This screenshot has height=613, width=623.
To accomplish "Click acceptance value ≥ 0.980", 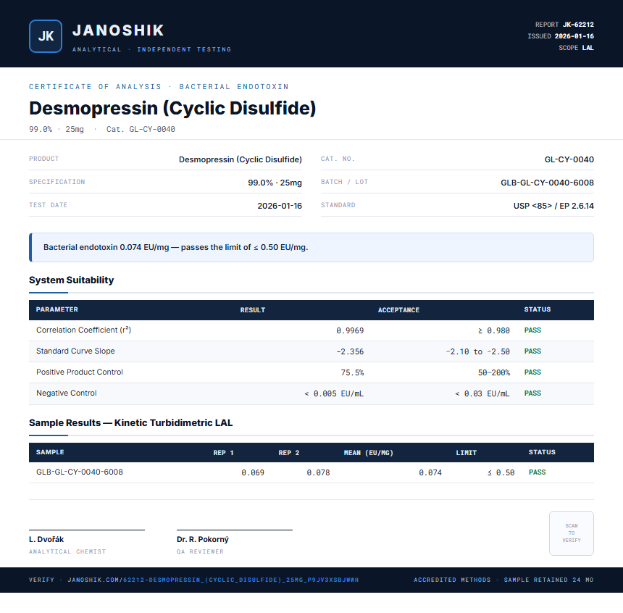I will click(x=493, y=330).
